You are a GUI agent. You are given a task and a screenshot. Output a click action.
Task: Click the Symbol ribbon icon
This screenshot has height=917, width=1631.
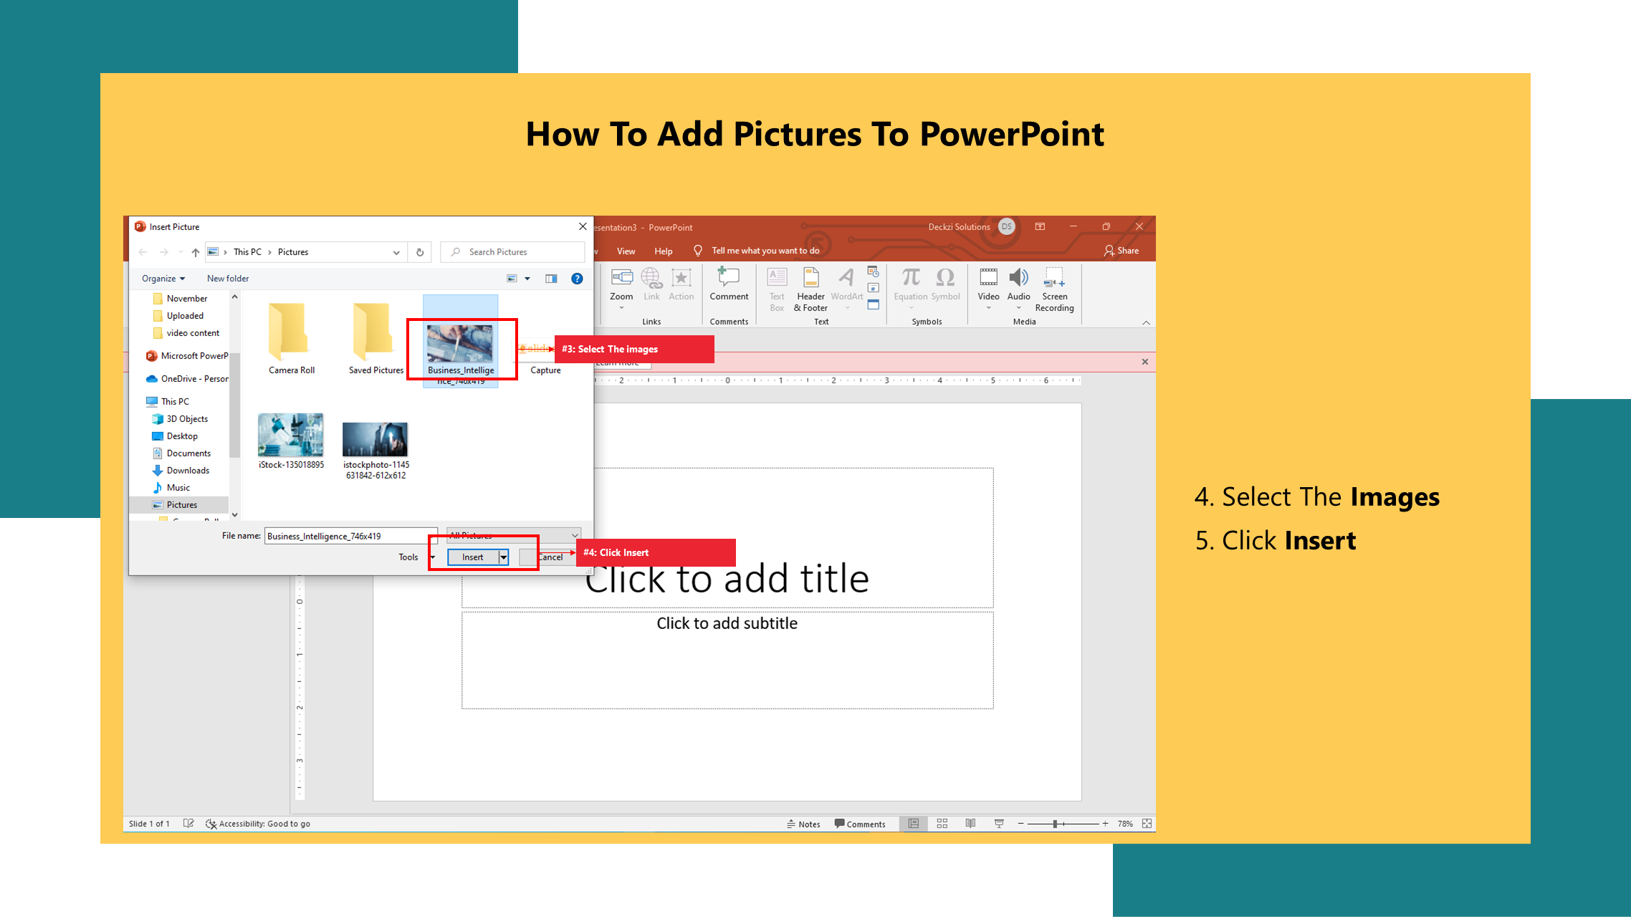945,284
